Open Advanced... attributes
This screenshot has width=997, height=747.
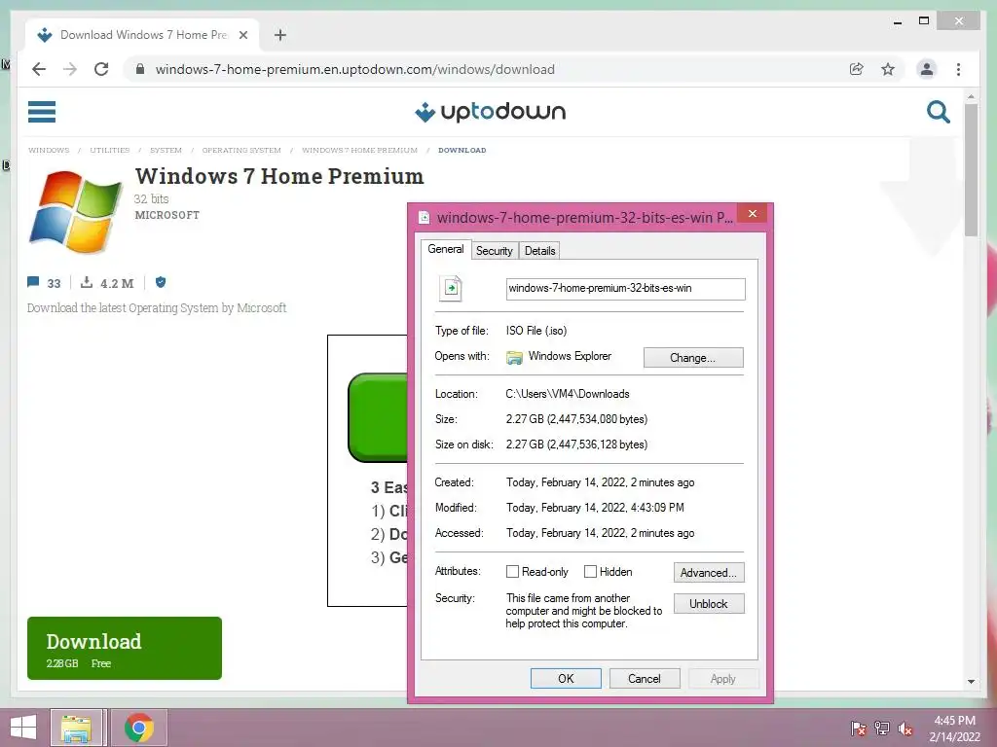tap(709, 573)
